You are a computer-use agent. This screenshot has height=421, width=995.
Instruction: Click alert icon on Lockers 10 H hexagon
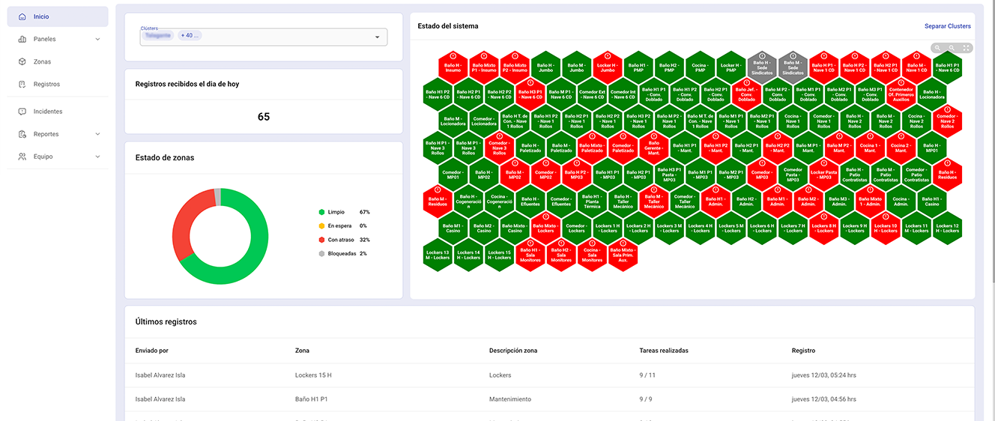[886, 216]
